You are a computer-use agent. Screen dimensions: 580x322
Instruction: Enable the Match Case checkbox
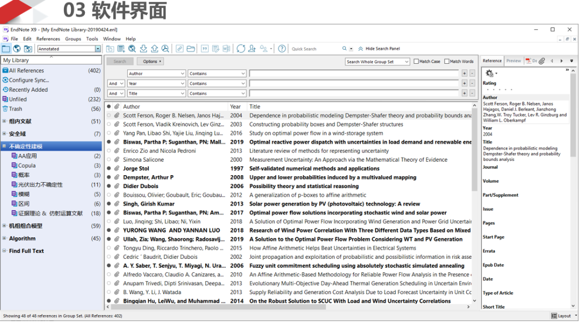pyautogui.click(x=417, y=62)
